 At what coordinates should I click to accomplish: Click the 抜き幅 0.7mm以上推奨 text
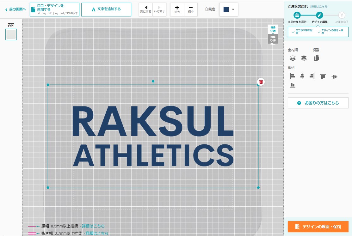coord(61,233)
